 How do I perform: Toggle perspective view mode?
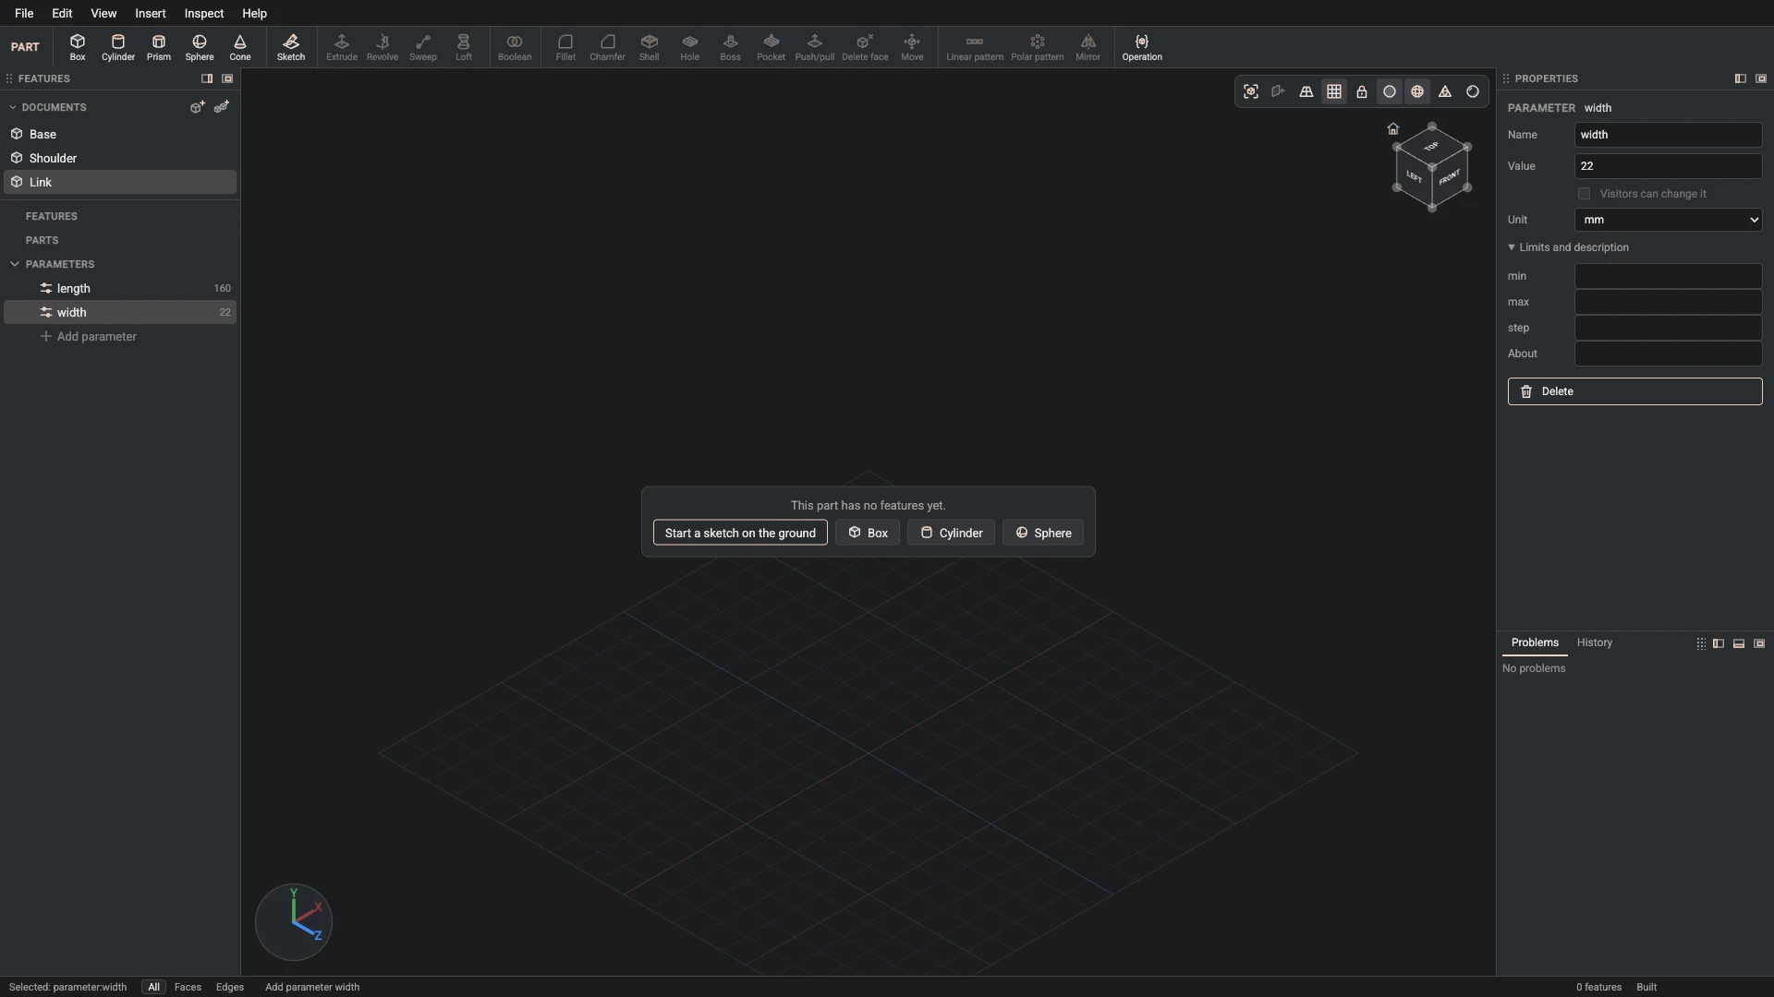[1306, 91]
